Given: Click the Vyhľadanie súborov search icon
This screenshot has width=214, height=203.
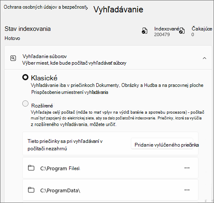Looking at the screenshot, I should (13, 58).
